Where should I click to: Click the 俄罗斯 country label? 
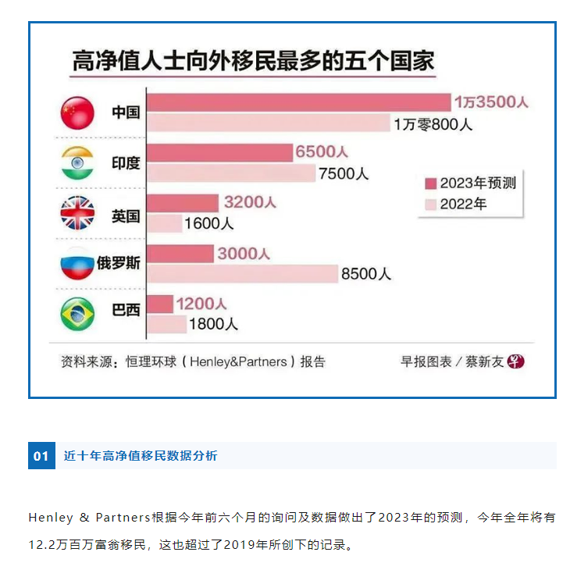119,263
